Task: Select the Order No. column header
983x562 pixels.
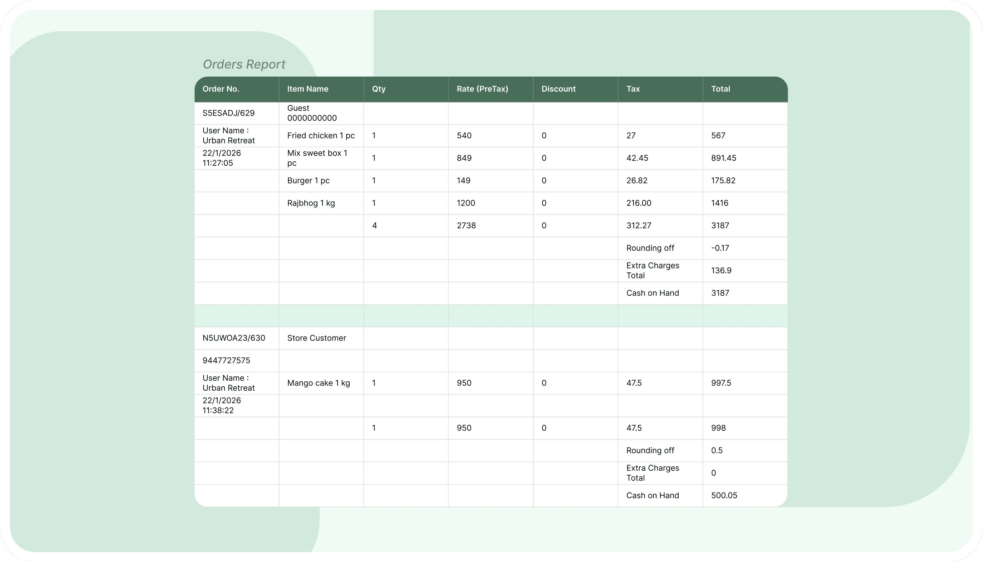Action: coord(220,89)
